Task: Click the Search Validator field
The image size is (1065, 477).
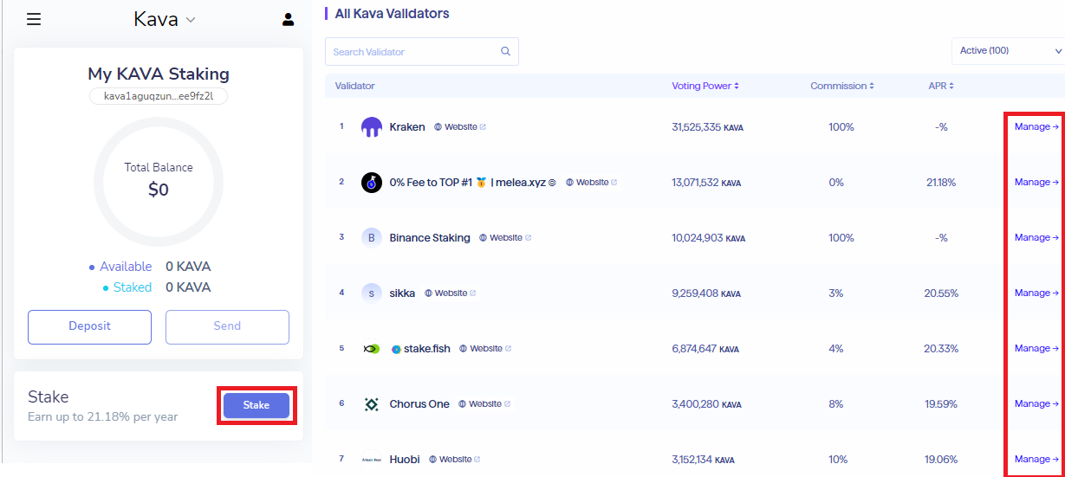Action: (x=422, y=51)
